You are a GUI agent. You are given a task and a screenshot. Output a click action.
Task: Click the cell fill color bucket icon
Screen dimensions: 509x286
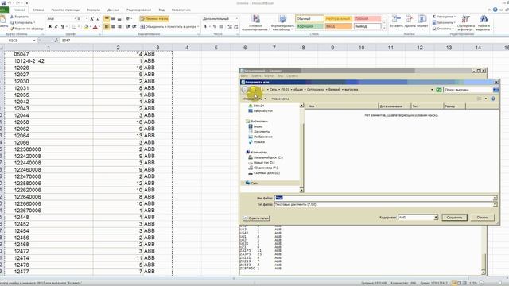click(x=86, y=26)
